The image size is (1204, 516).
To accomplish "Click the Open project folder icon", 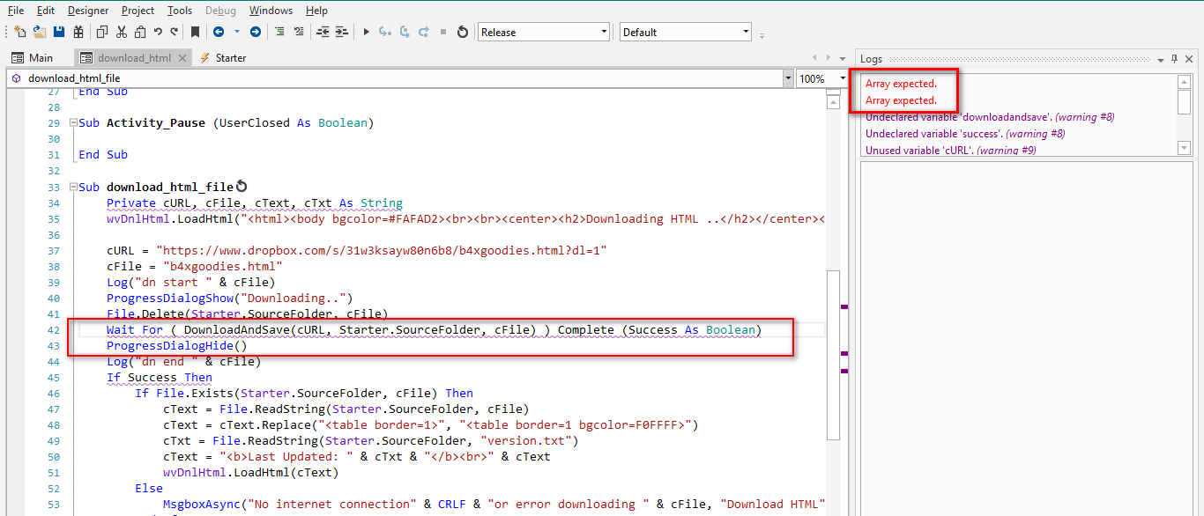I will pos(40,32).
